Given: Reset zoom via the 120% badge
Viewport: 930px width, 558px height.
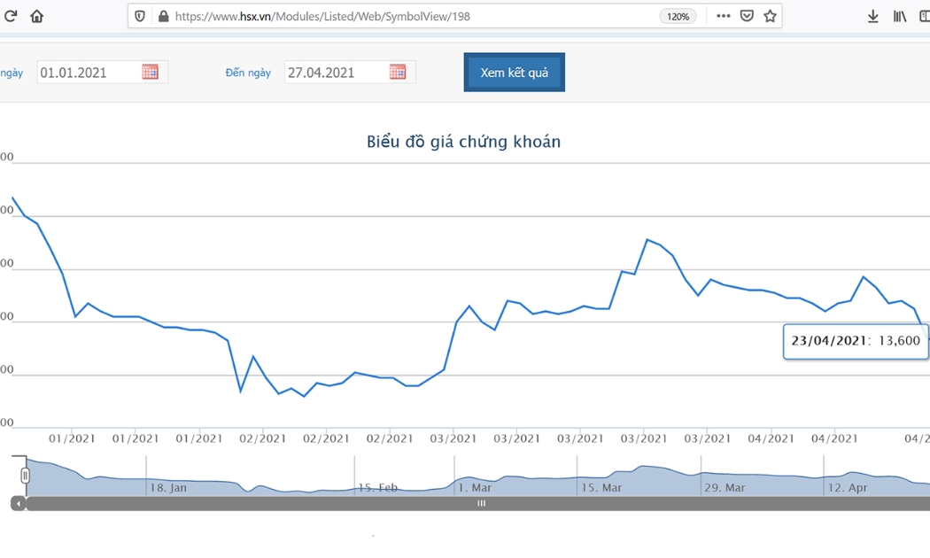Looking at the screenshot, I should pos(678,17).
